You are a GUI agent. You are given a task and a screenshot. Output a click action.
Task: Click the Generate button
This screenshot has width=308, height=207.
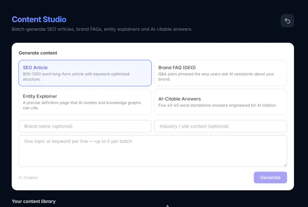pos(270,177)
